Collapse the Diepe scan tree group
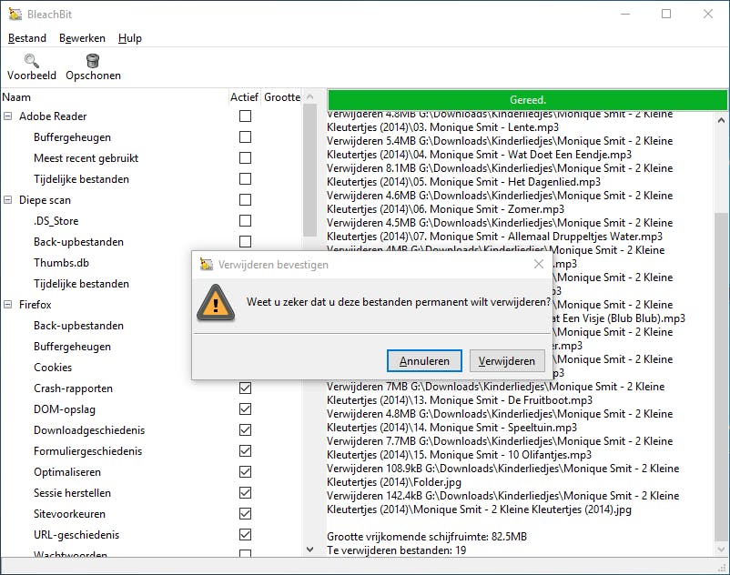This screenshot has width=730, height=575. 8,199
